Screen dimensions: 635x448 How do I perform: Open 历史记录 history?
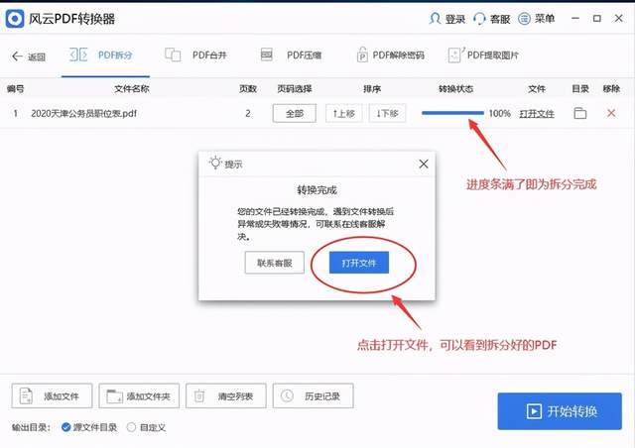pyautogui.click(x=314, y=395)
